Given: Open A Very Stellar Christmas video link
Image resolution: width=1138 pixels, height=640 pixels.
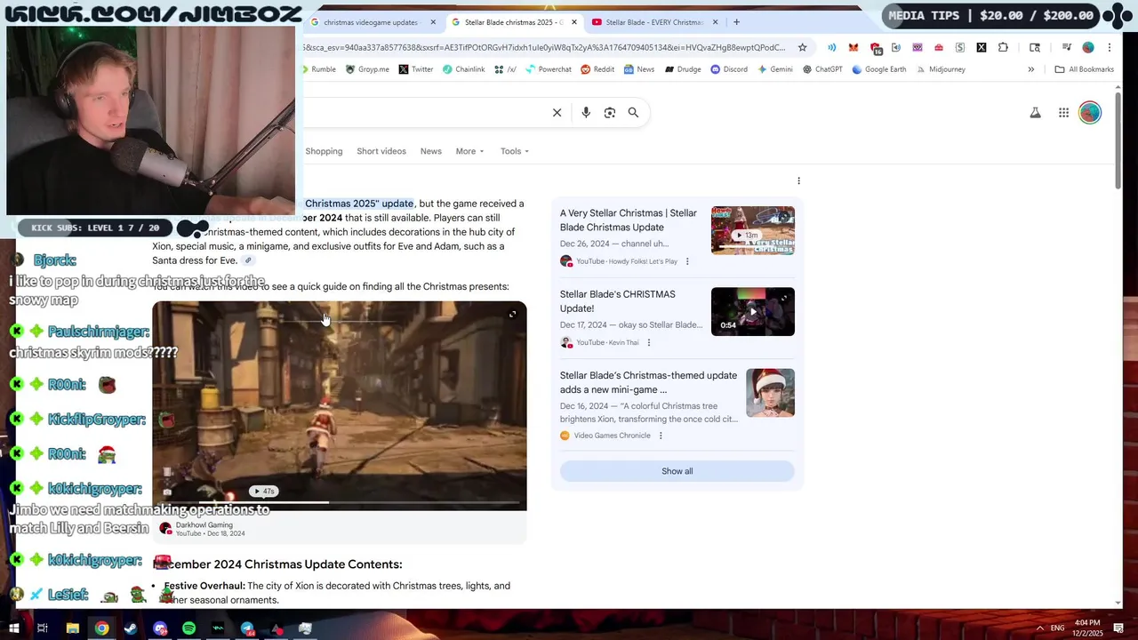Looking at the screenshot, I should tap(629, 220).
